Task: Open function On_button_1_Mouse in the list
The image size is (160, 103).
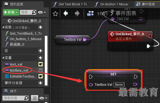Action: pos(26,39)
